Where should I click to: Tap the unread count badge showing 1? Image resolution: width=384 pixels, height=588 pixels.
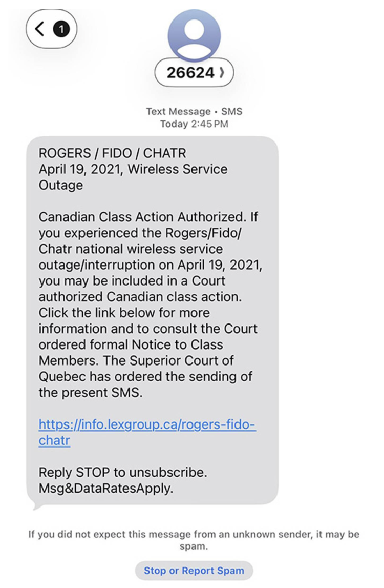pos(61,29)
